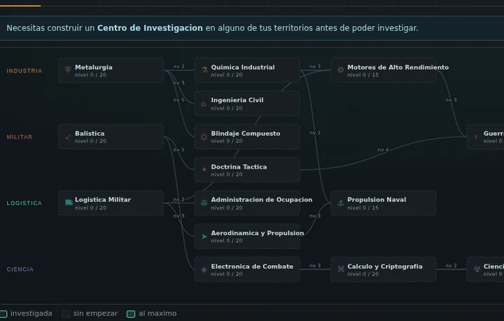Open the Balistica research node

111,137
